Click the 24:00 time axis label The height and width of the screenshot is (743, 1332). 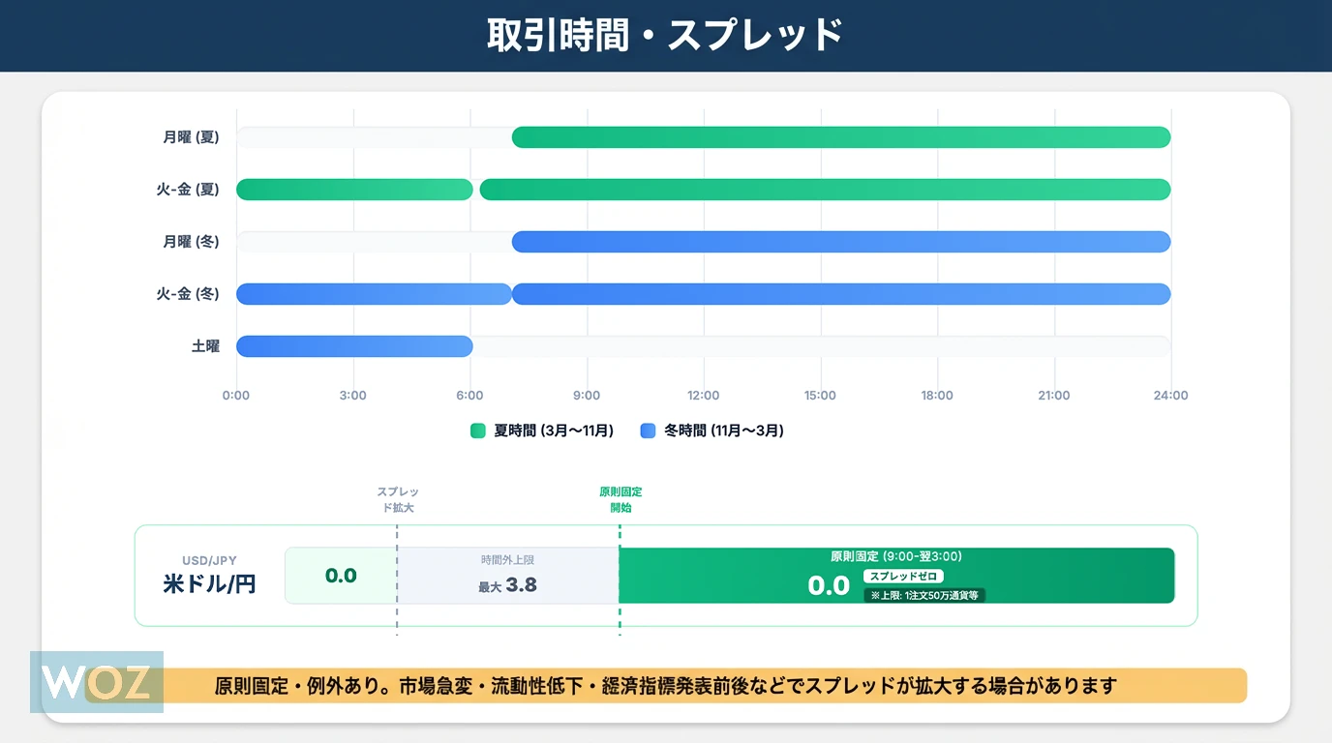click(x=1170, y=396)
